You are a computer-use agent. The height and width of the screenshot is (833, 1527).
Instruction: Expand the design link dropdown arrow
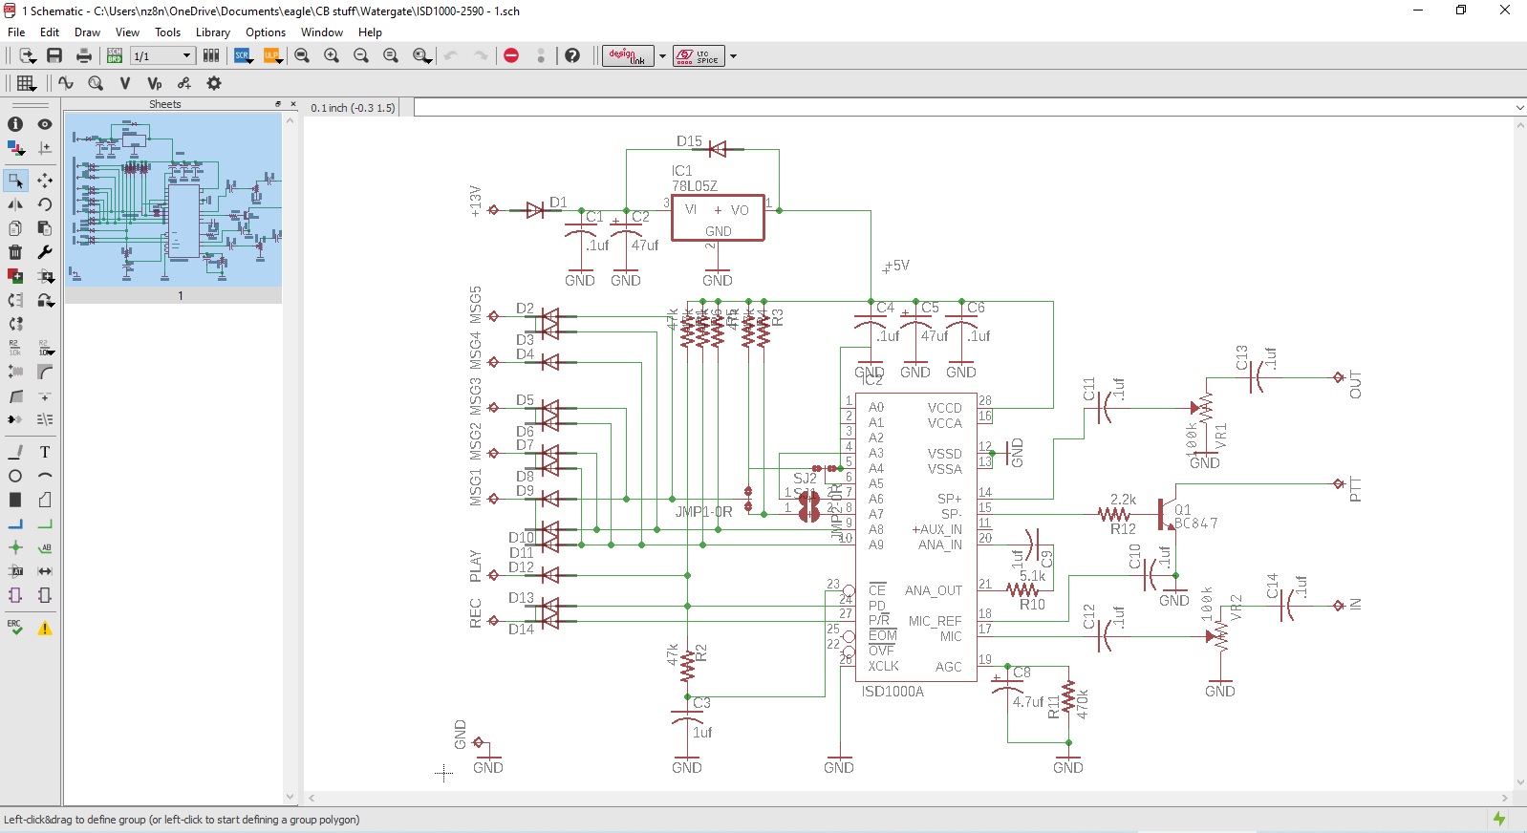pyautogui.click(x=662, y=56)
